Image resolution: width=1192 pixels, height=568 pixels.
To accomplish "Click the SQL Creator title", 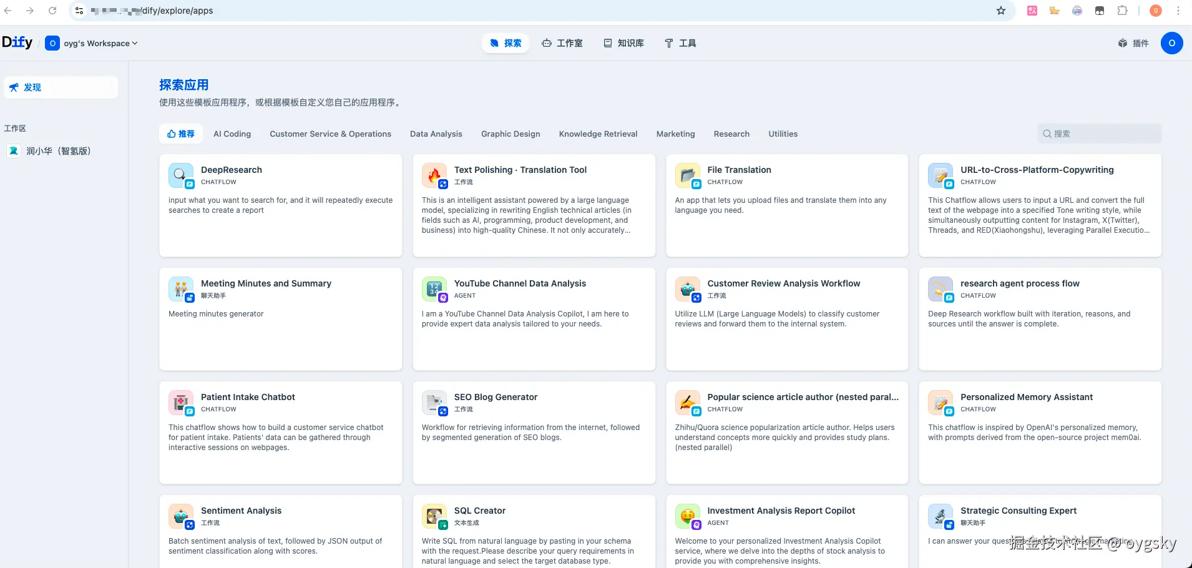I will tap(480, 511).
